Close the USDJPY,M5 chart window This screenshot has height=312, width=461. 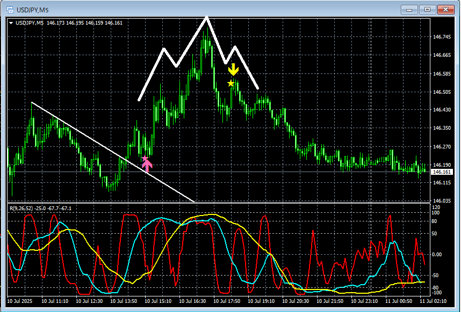pyautogui.click(x=446, y=10)
